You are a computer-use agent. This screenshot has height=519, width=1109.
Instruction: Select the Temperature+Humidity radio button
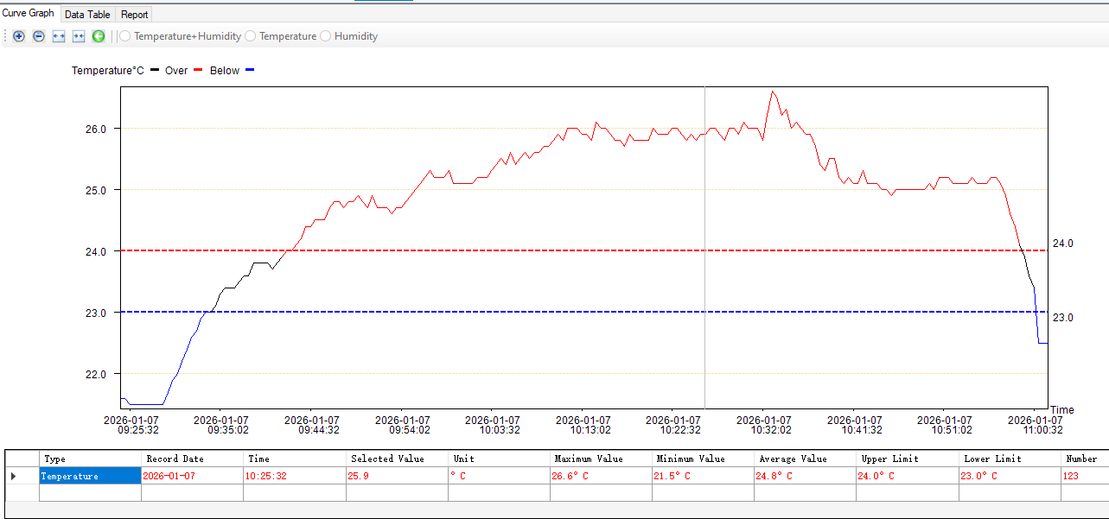click(x=125, y=36)
